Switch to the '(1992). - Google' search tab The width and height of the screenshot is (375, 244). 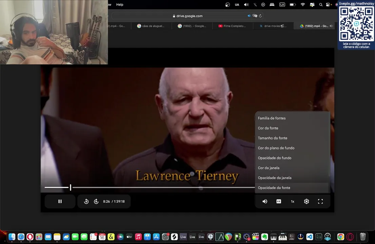point(192,26)
